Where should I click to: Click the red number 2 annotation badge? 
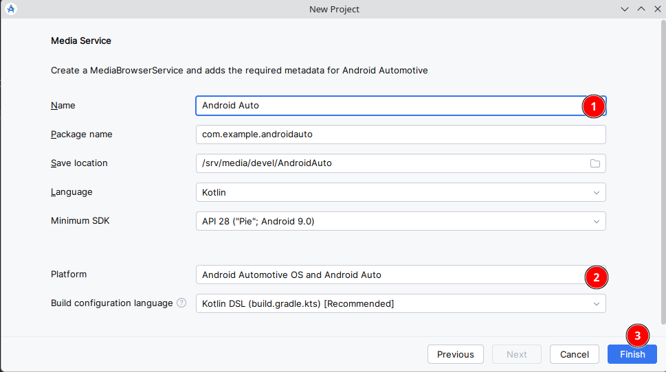pos(596,277)
